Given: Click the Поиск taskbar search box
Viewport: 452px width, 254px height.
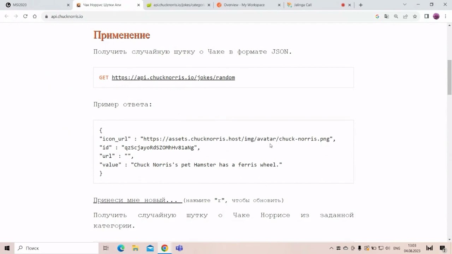Looking at the screenshot, I should point(56,248).
